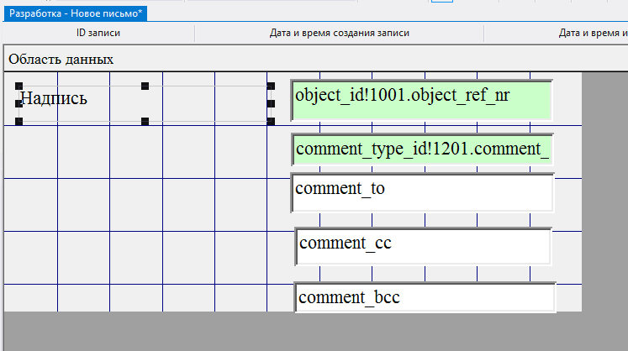Click the comment_to field

pyautogui.click(x=422, y=192)
